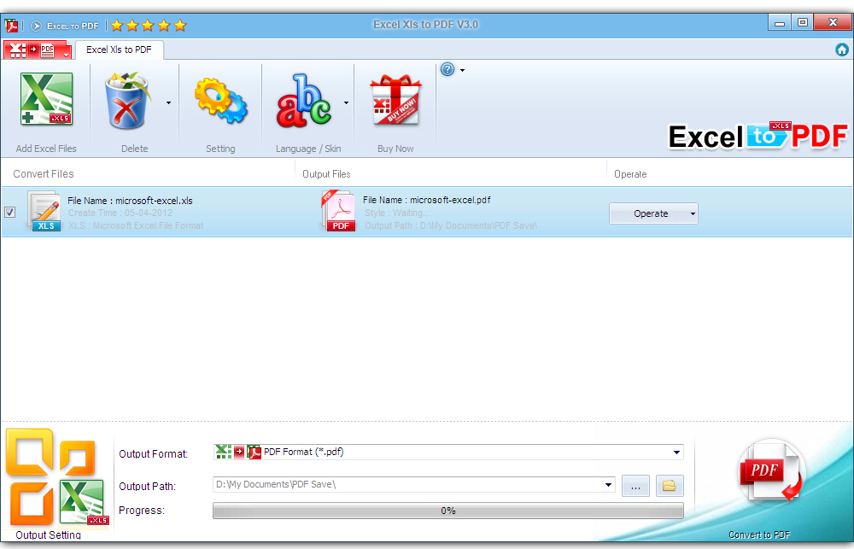
Task: Select the XLS file icon for microsoft-excel.xls
Action: click(45, 212)
